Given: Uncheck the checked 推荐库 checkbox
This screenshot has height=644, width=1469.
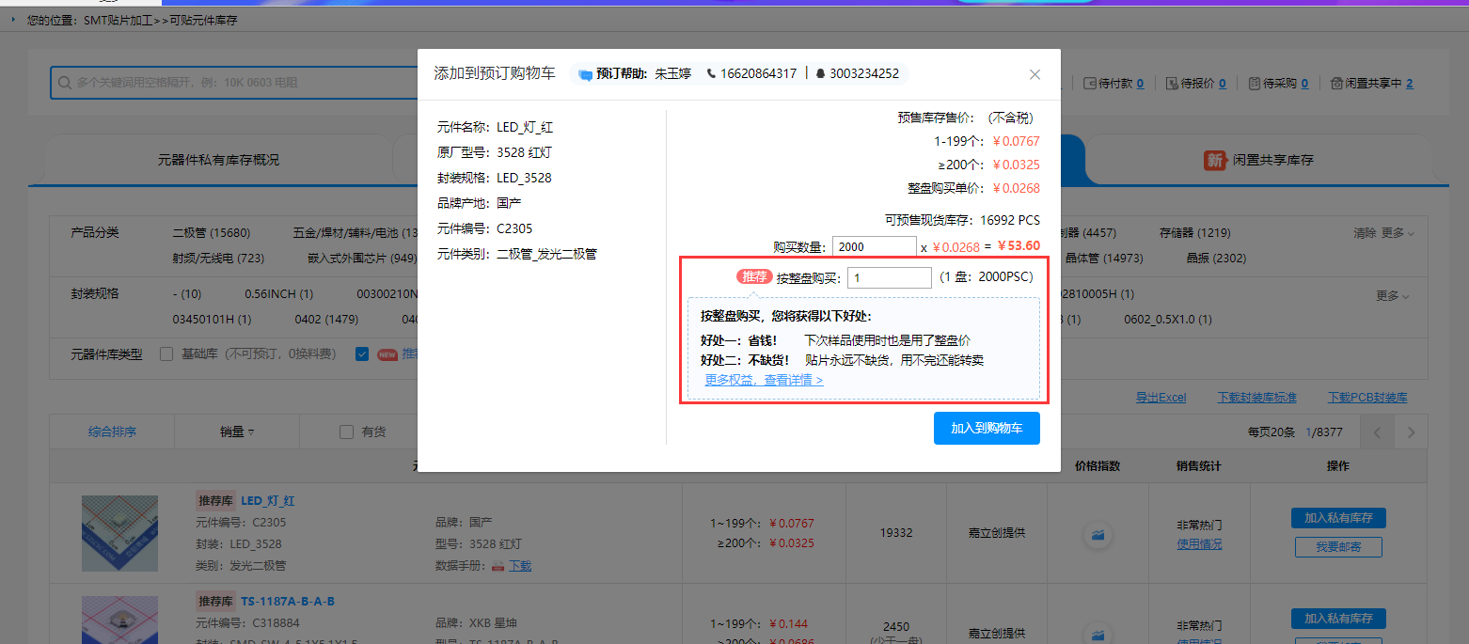Looking at the screenshot, I should click(x=362, y=354).
